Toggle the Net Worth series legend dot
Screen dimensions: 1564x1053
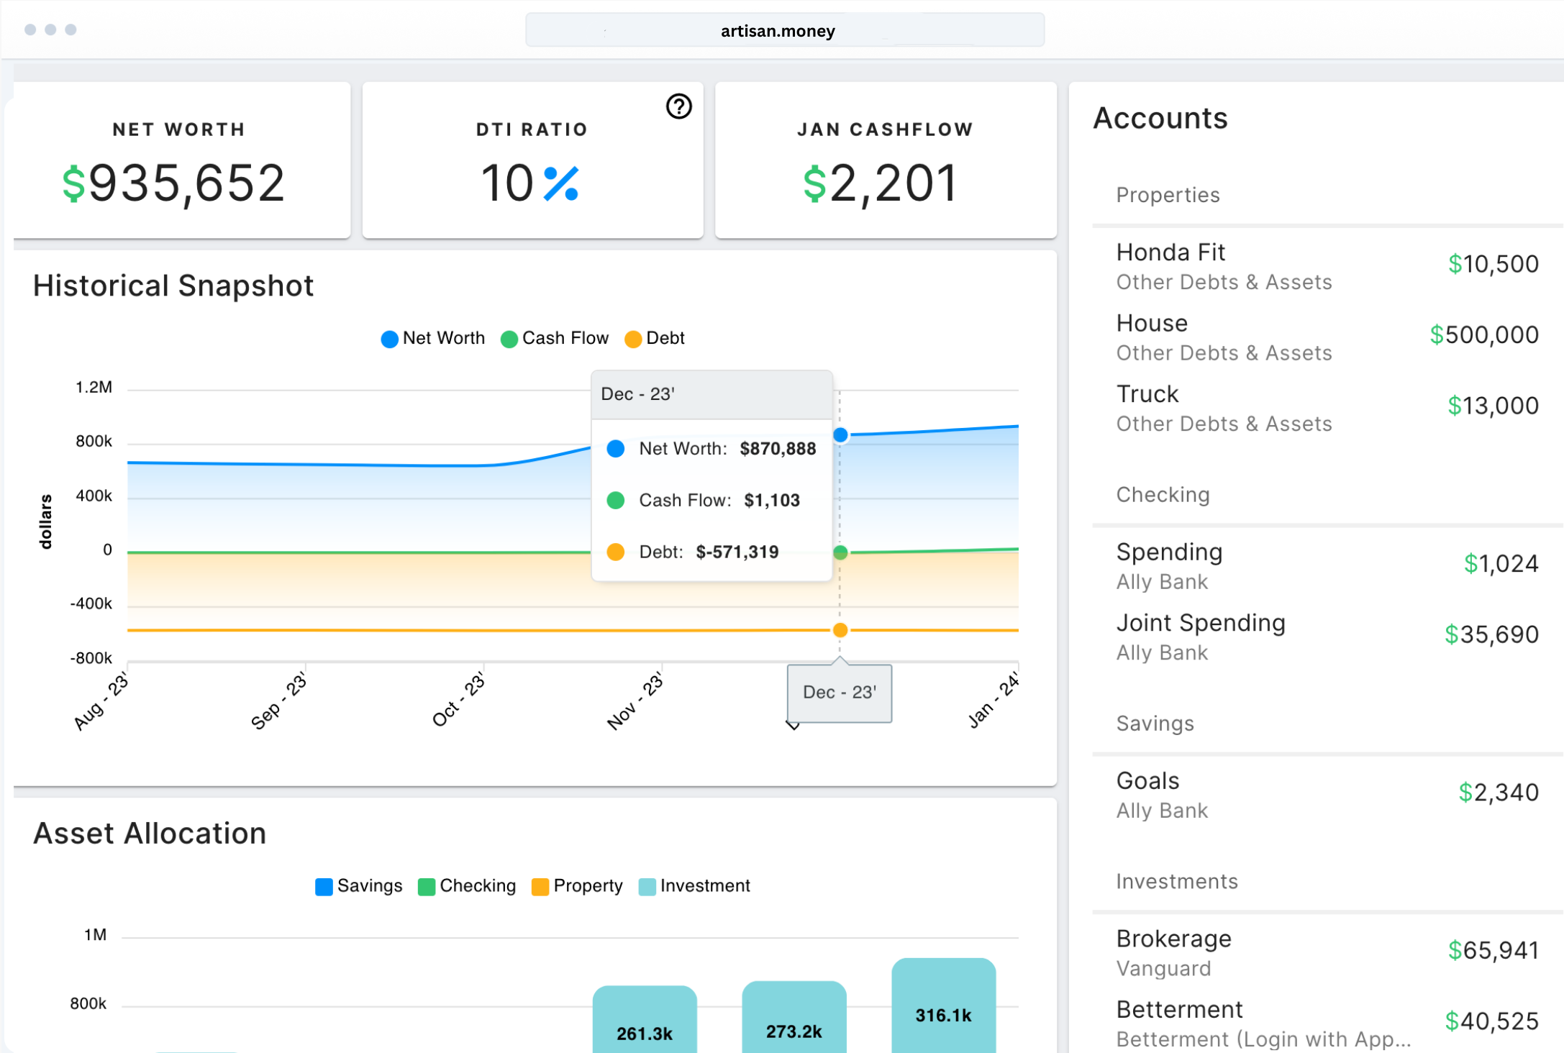[x=389, y=339]
